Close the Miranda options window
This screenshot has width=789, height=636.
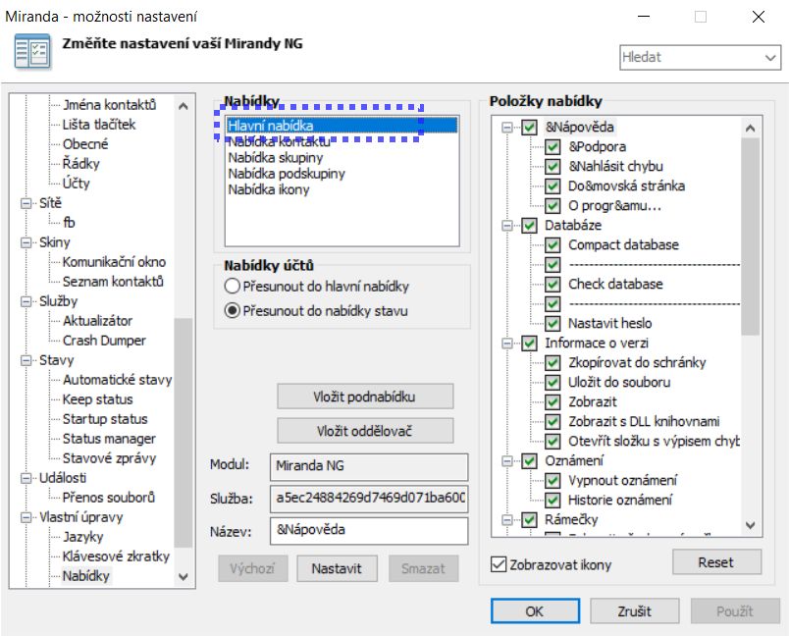point(759,17)
